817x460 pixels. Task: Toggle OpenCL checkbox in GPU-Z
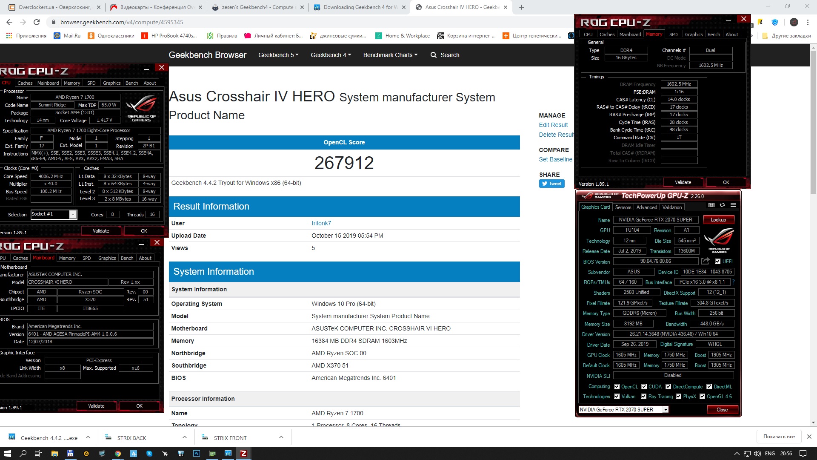tap(617, 387)
